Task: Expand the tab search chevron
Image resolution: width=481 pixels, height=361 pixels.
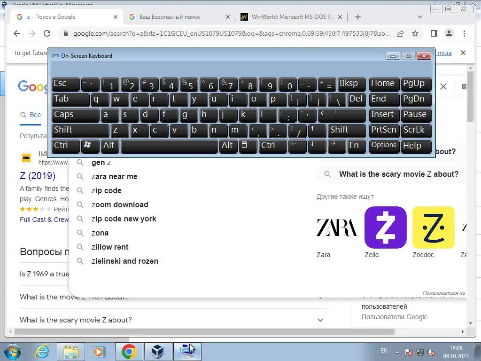Action: (420, 17)
